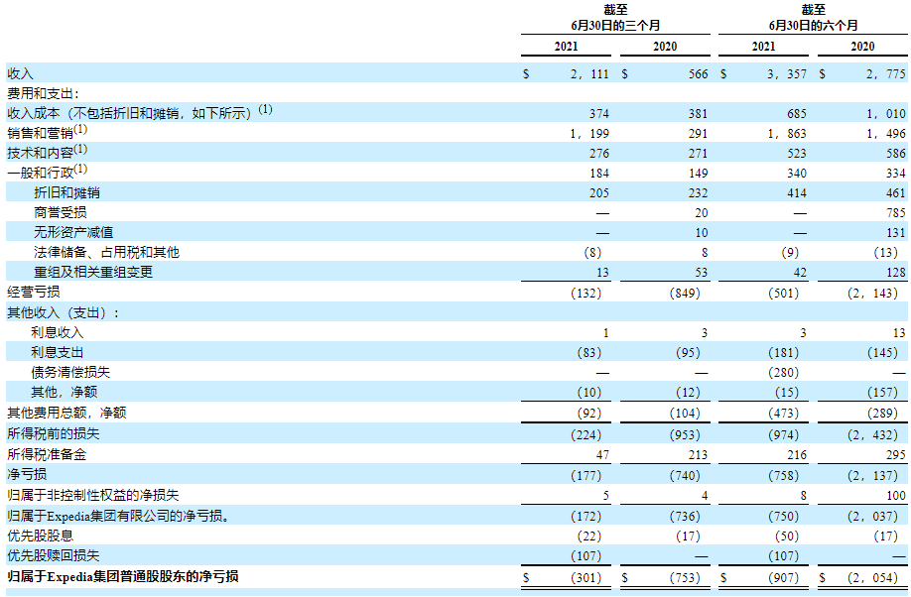
Task: Select the 技术和内容 row label
Action: pyautogui.click(x=41, y=153)
